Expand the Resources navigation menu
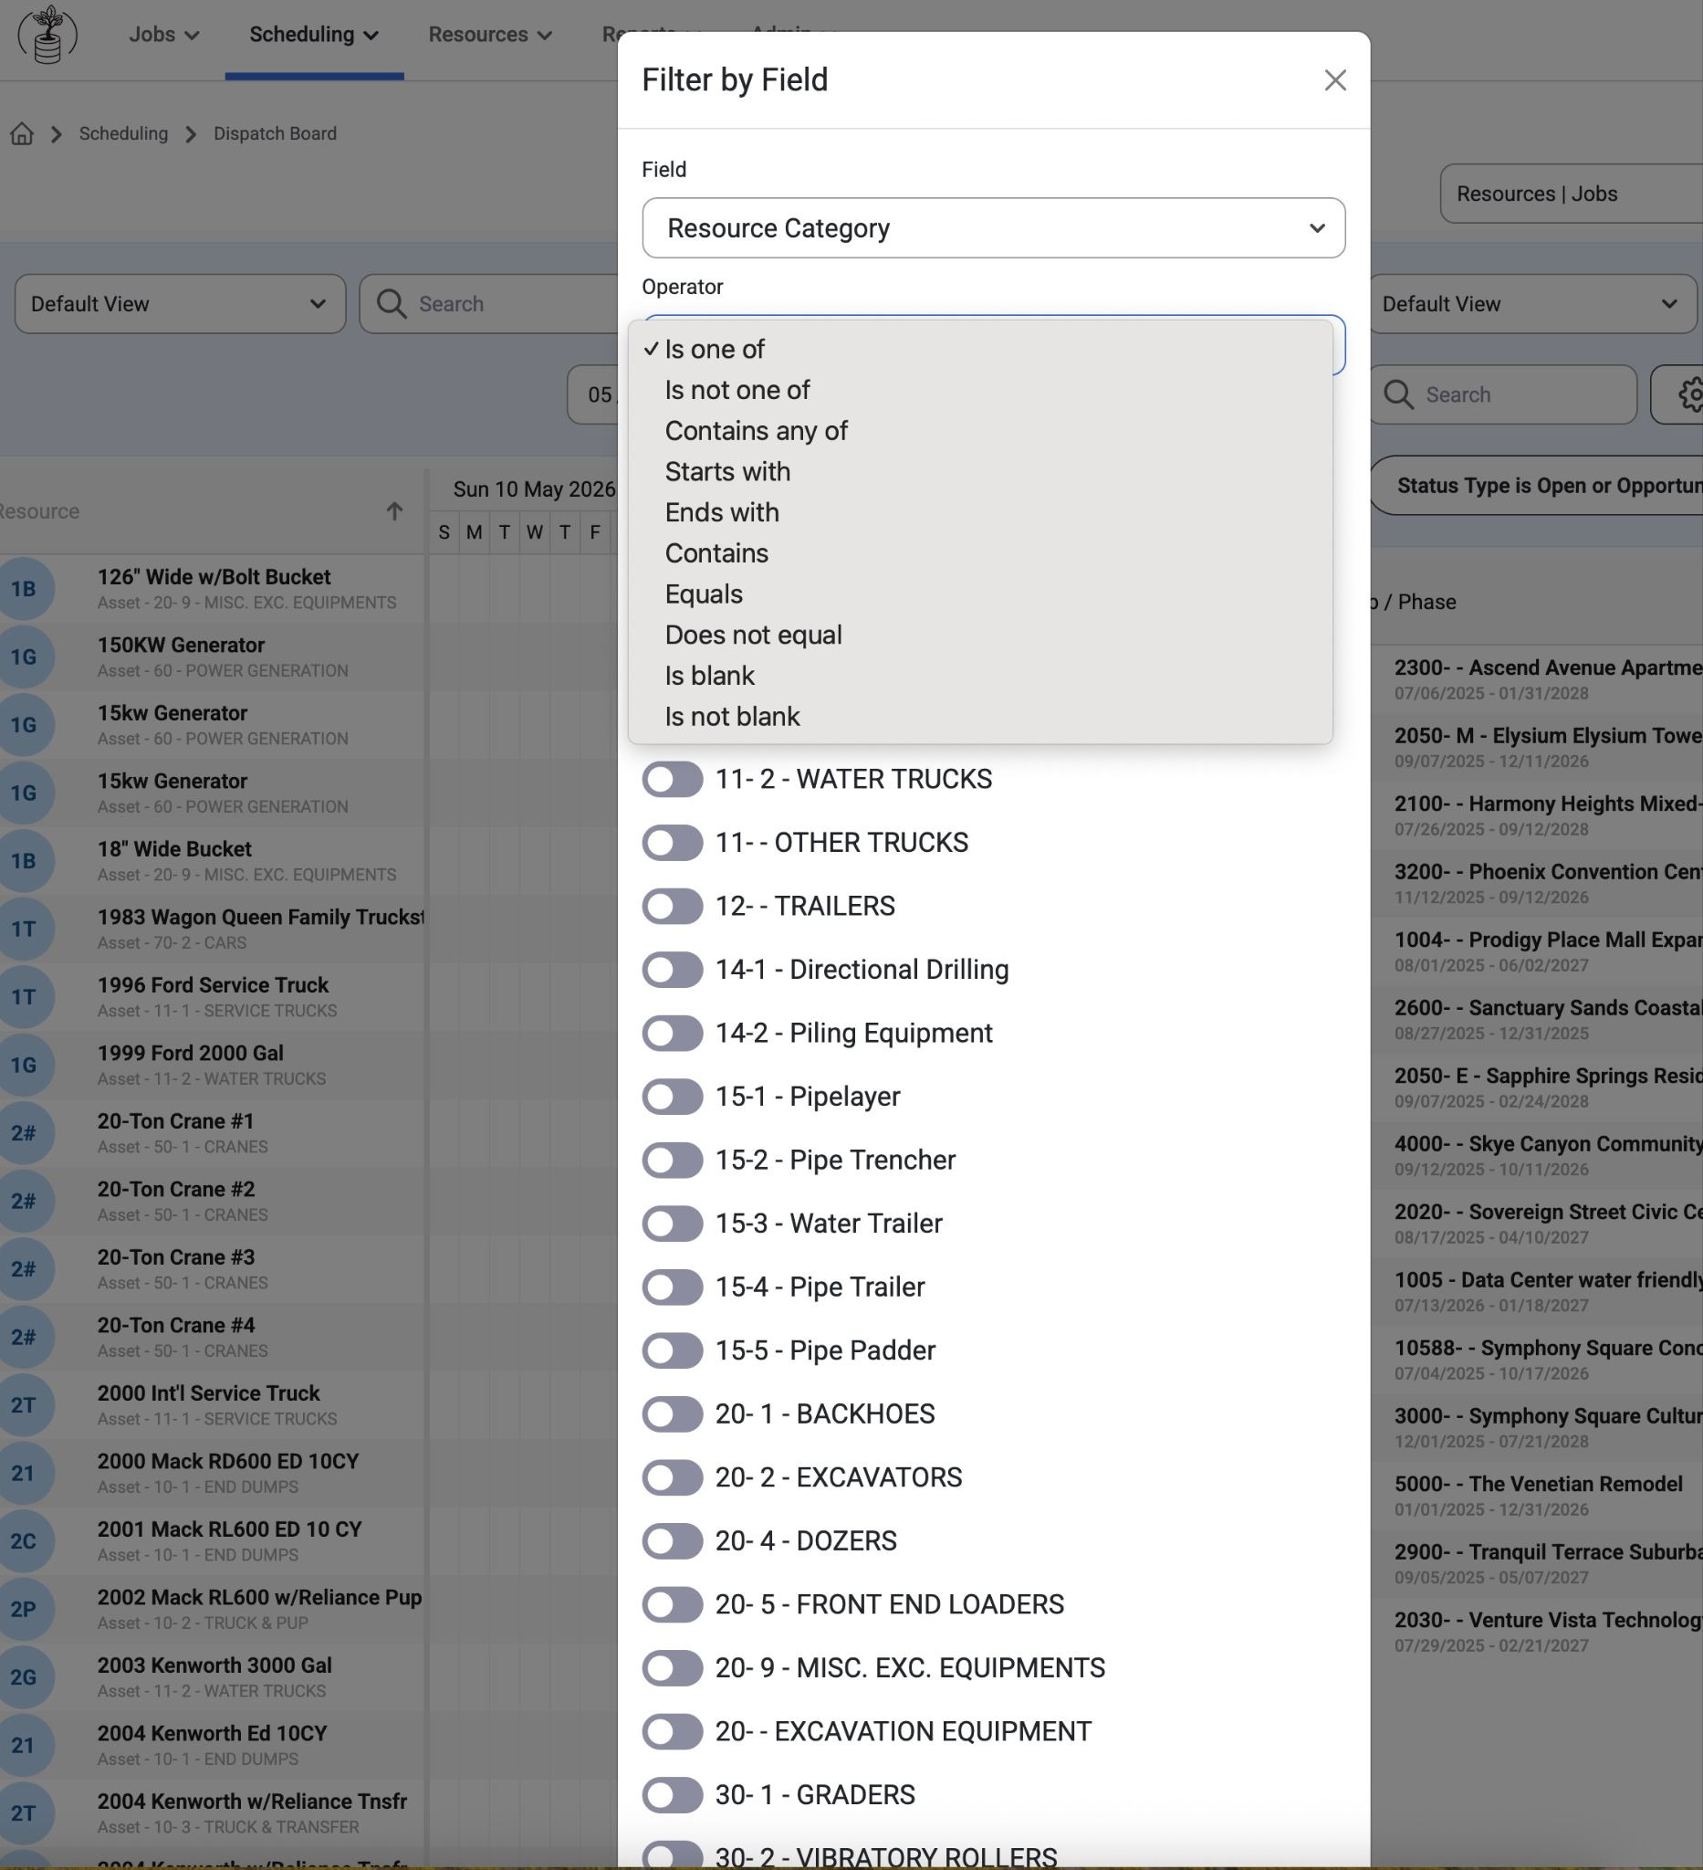 tap(490, 36)
